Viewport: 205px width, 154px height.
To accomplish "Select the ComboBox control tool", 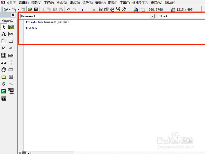I will pyautogui.click(x=4, y=55).
